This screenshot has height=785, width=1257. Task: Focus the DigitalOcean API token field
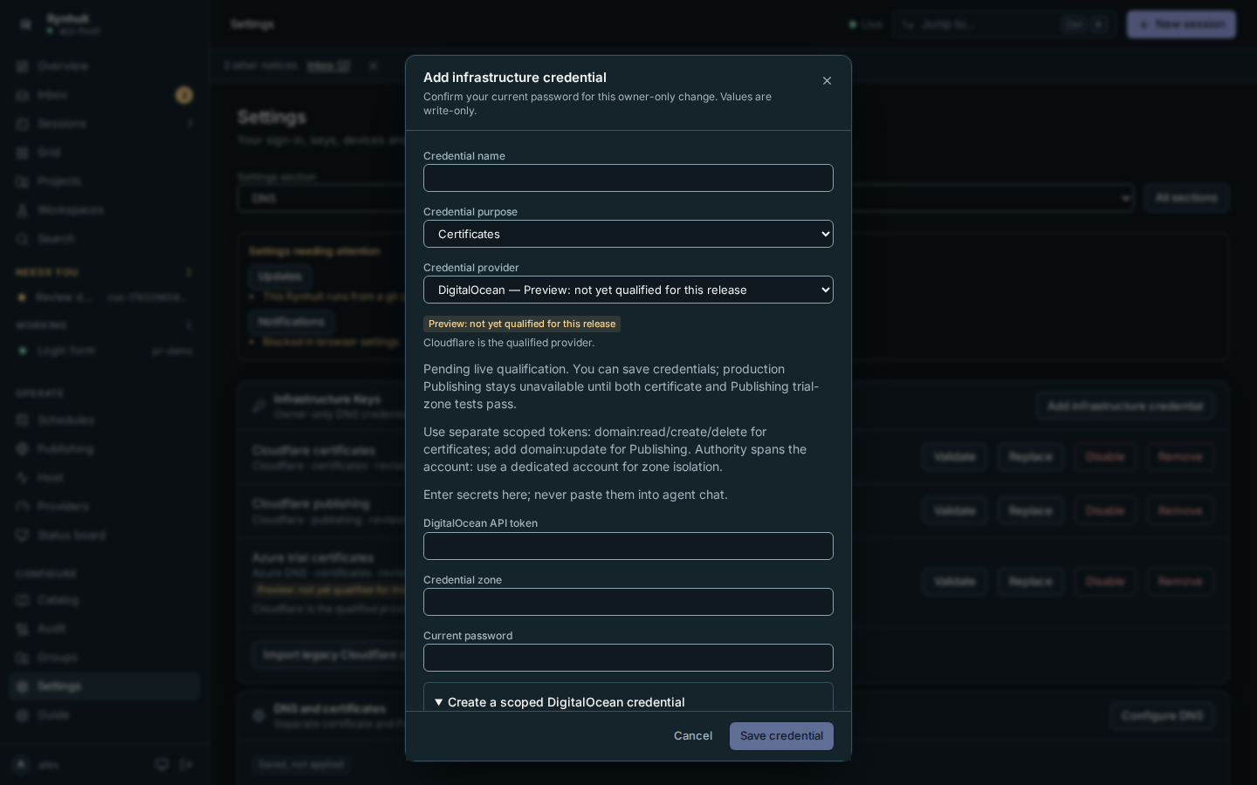[628, 546]
